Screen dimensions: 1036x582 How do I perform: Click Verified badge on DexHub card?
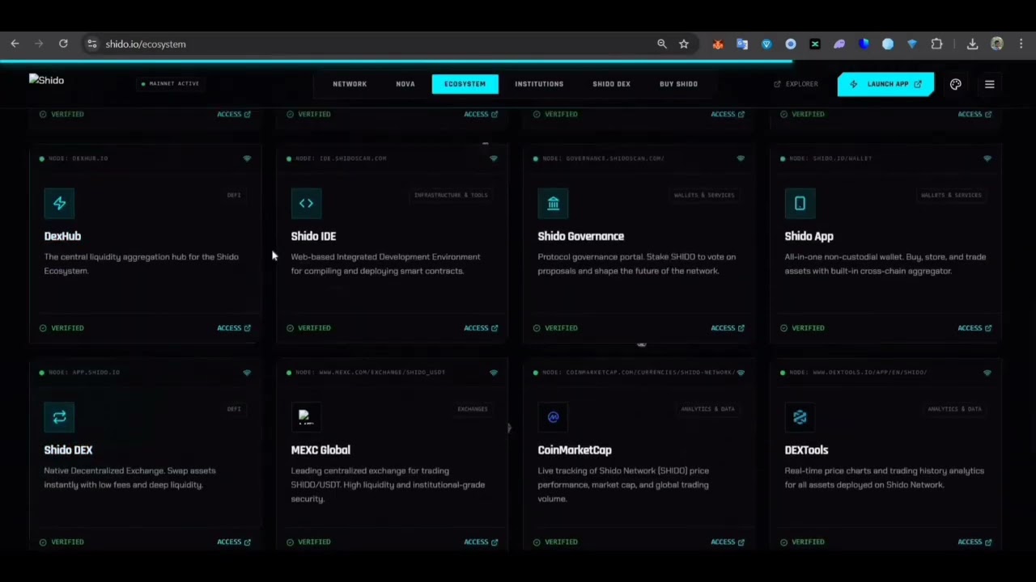(62, 328)
